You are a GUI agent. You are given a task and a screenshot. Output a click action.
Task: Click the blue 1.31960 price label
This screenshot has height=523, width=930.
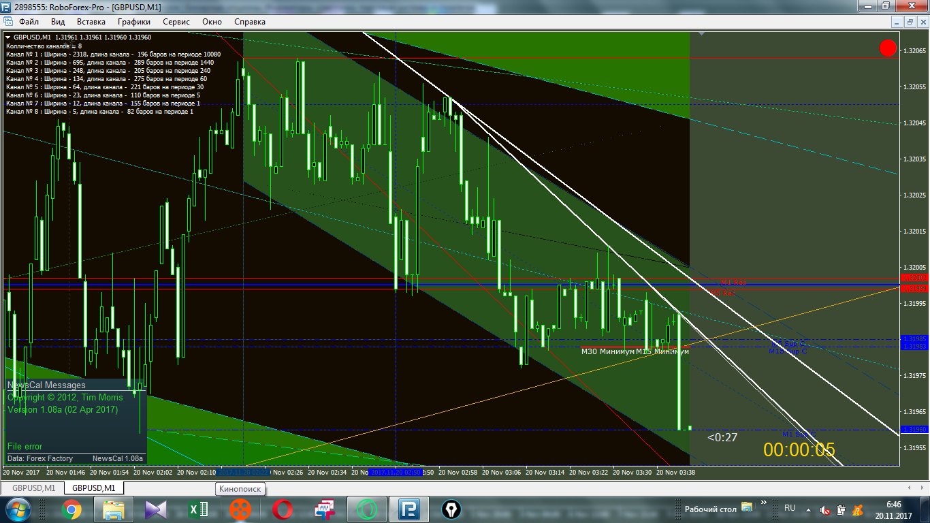tap(914, 430)
